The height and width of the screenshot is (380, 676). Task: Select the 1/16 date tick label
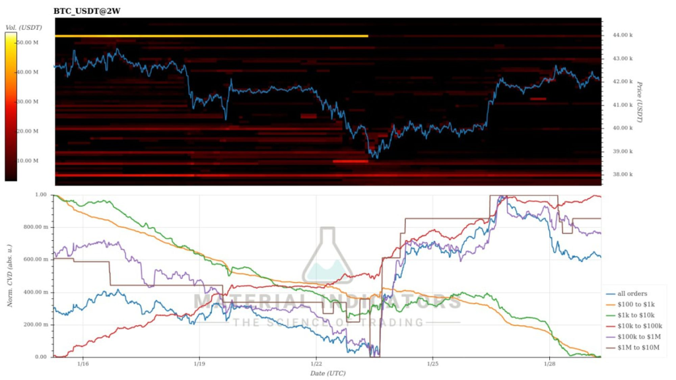(83, 364)
